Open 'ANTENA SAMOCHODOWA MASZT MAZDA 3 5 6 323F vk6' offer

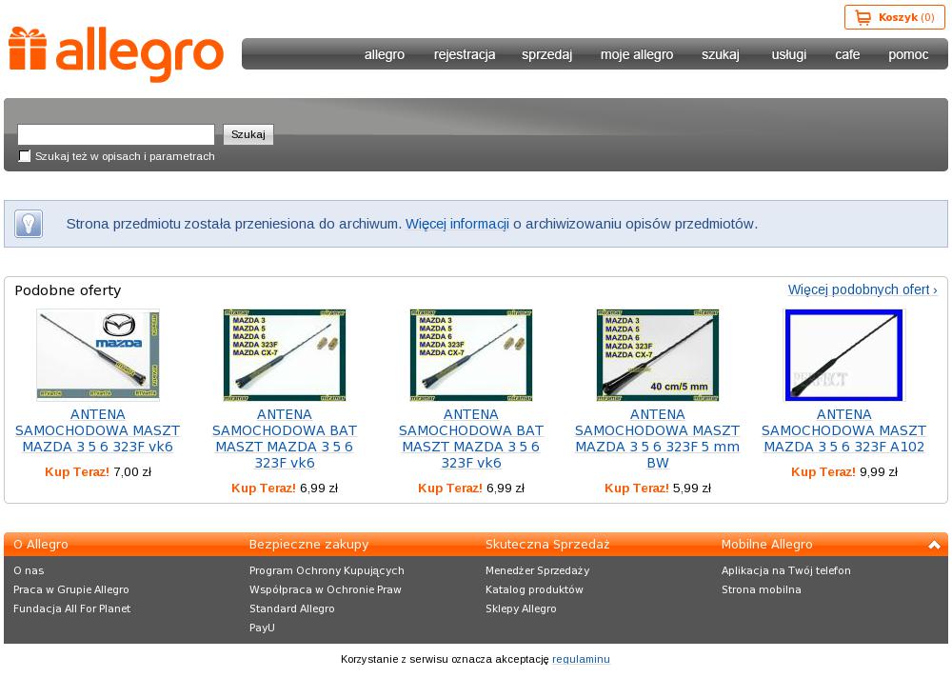click(x=98, y=430)
